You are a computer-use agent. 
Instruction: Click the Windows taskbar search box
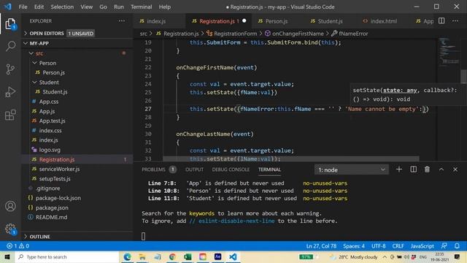pyautogui.click(x=67, y=256)
